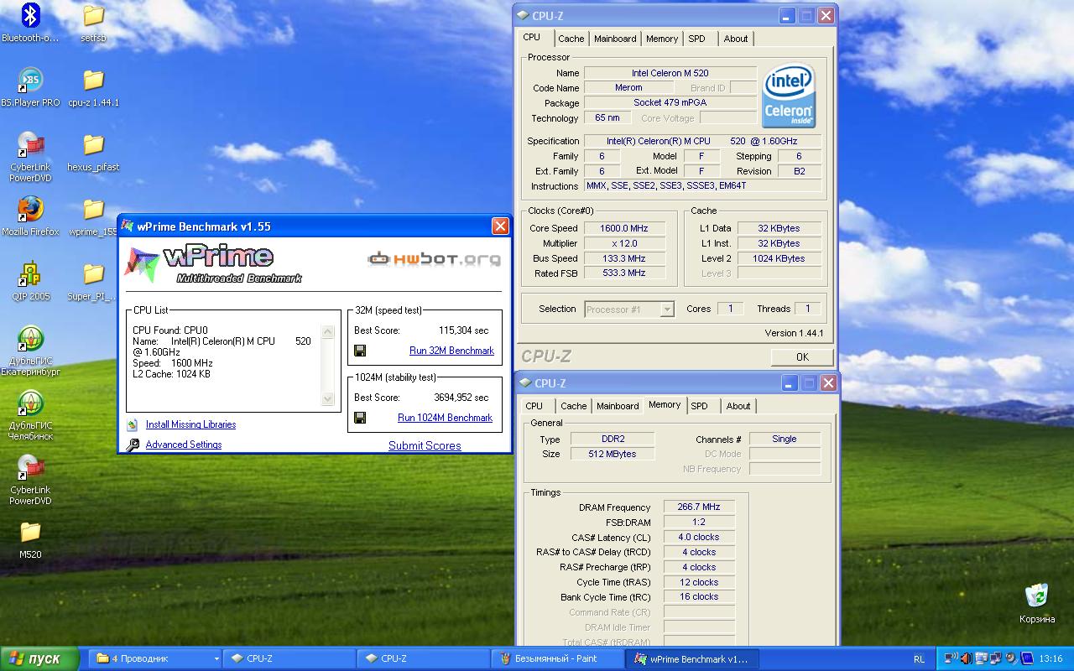
Task: Click the Intel Celeron logo in CPU-Z
Action: click(x=789, y=96)
